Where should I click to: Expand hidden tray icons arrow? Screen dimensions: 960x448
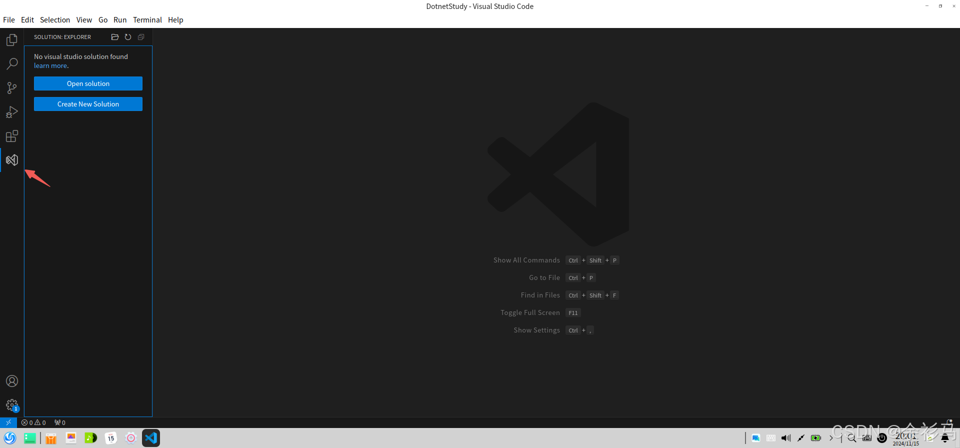(831, 438)
